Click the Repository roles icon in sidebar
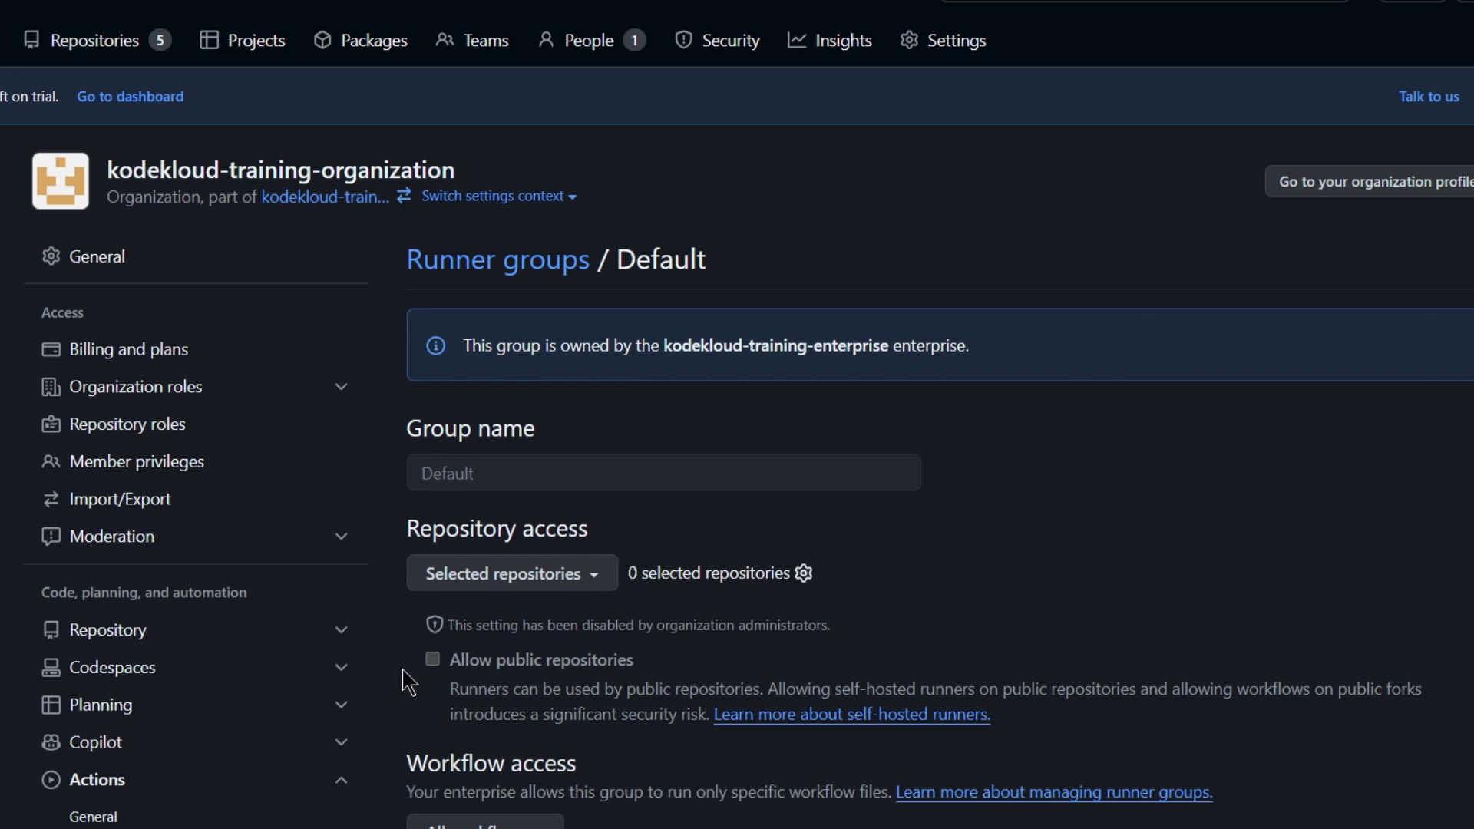 click(51, 424)
